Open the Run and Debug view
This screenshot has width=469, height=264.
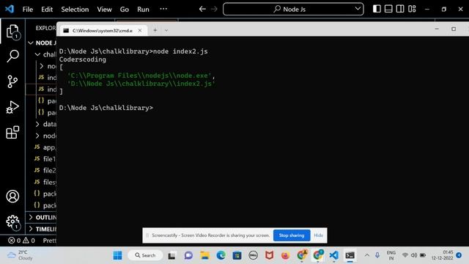(12, 107)
